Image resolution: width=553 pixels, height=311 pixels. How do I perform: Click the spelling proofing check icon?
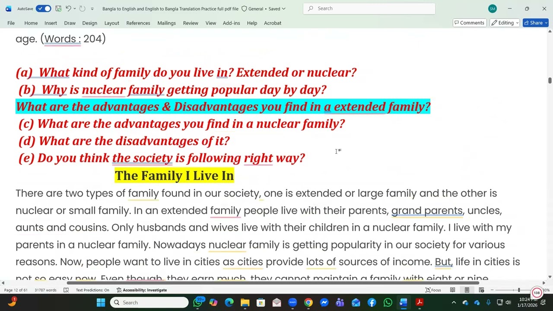66,290
